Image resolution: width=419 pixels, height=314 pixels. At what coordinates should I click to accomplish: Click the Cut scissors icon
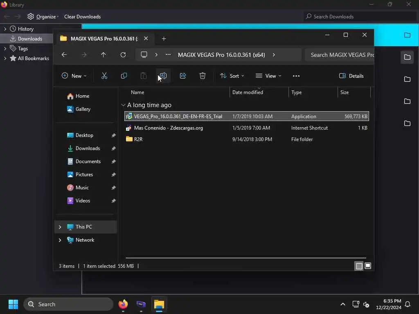104,76
